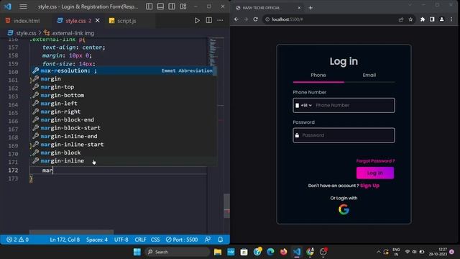Click the Sign Up link
The width and height of the screenshot is (460, 259).
369,186
